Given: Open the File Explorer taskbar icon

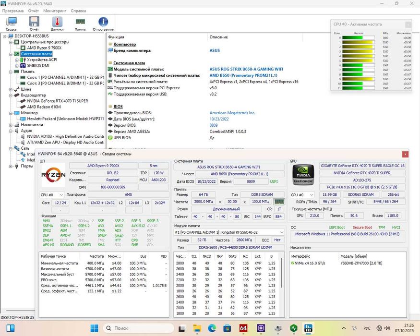Looking at the screenshot, I should point(197,328).
